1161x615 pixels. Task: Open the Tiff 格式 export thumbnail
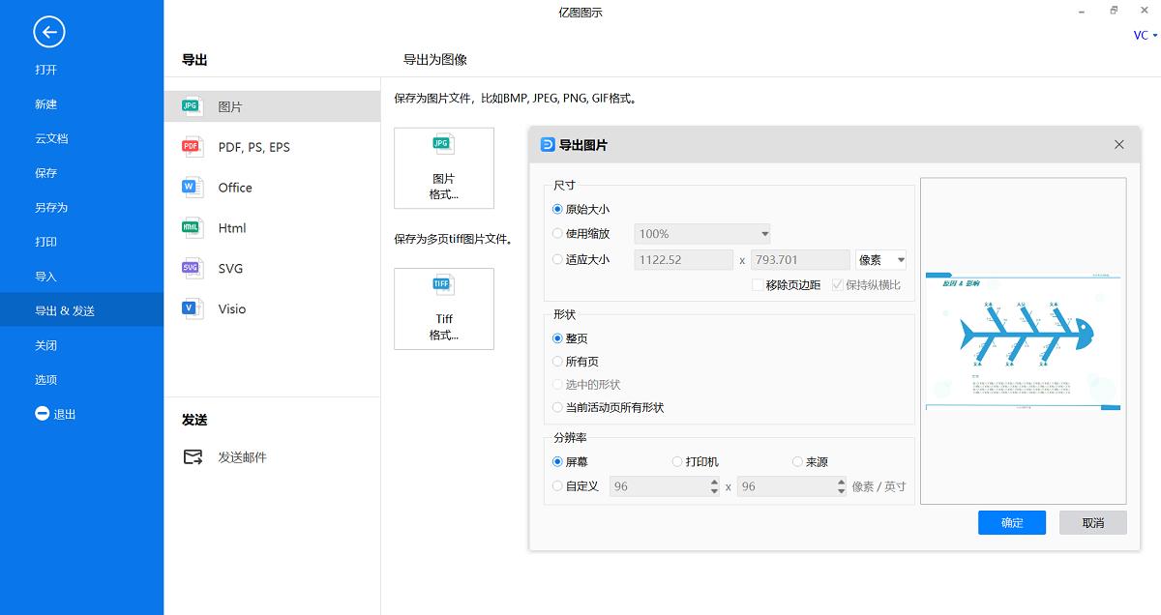pyautogui.click(x=443, y=308)
